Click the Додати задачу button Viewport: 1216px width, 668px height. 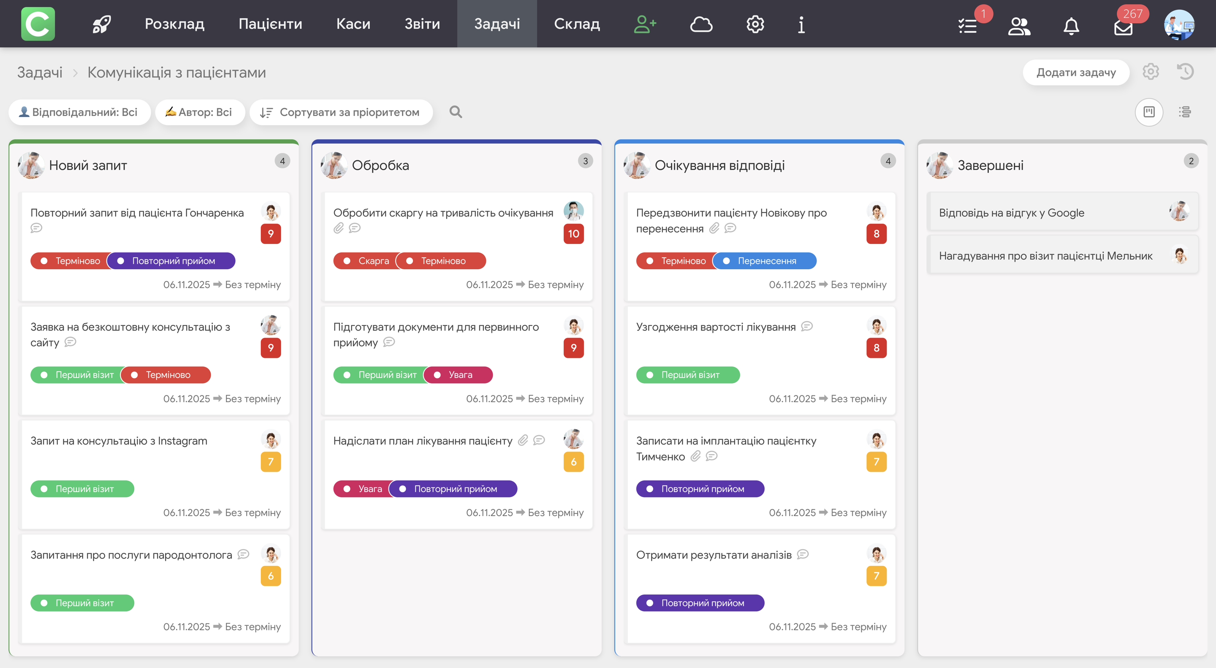(x=1076, y=72)
